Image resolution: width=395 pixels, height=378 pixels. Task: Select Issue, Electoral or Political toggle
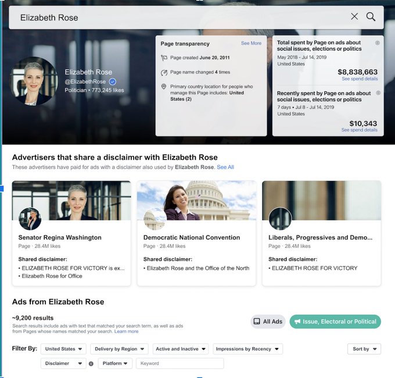(x=335, y=322)
